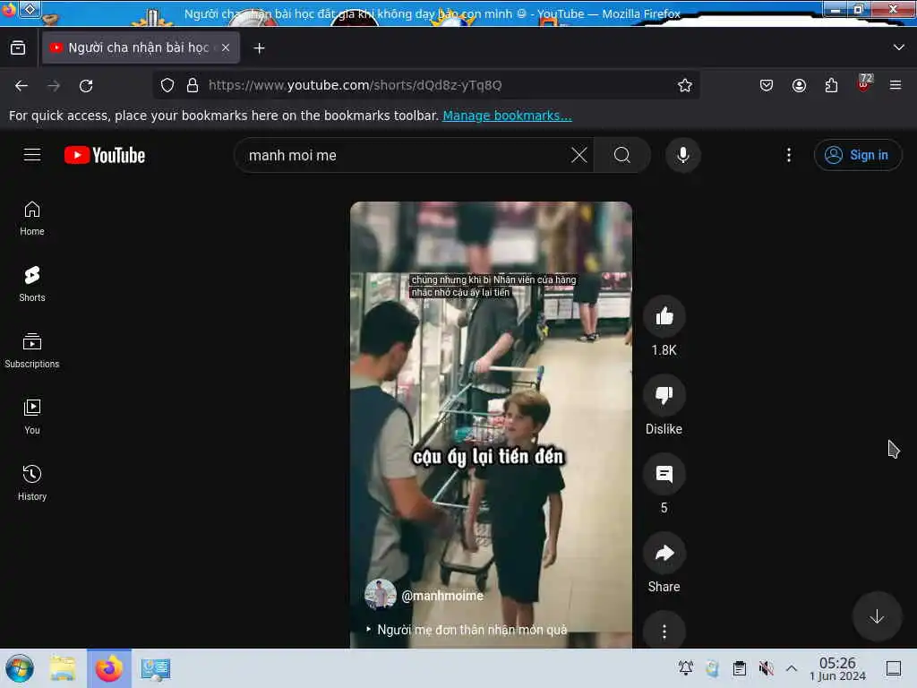Sign in to YouTube
Image resolution: width=917 pixels, height=688 pixels.
click(x=857, y=155)
